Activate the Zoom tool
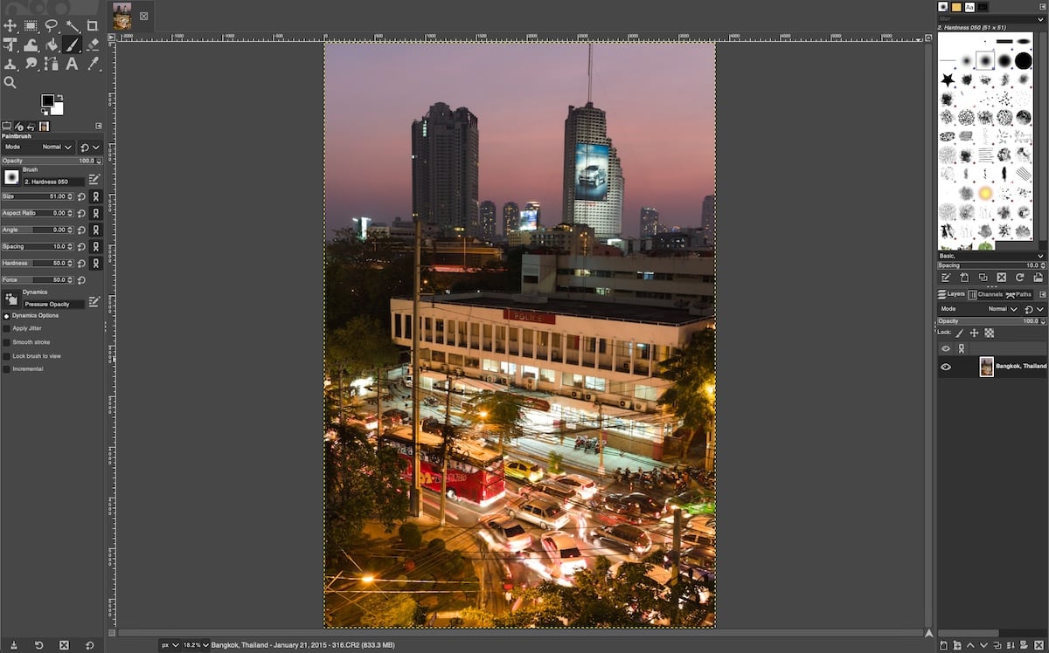1049x653 pixels. pyautogui.click(x=10, y=81)
